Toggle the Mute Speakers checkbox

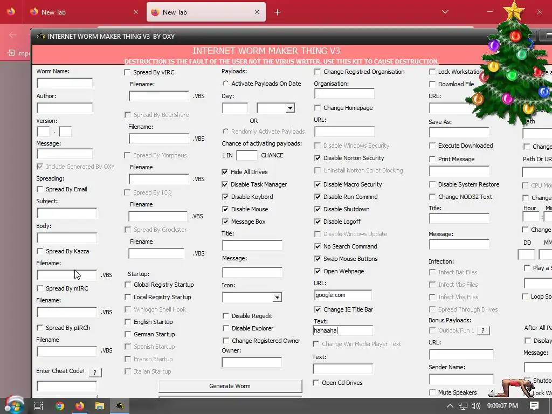coord(432,392)
